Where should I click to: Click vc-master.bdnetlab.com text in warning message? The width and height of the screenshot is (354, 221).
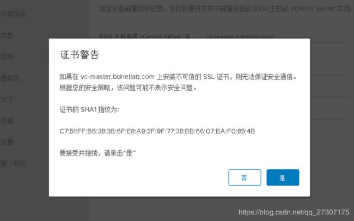(117, 77)
